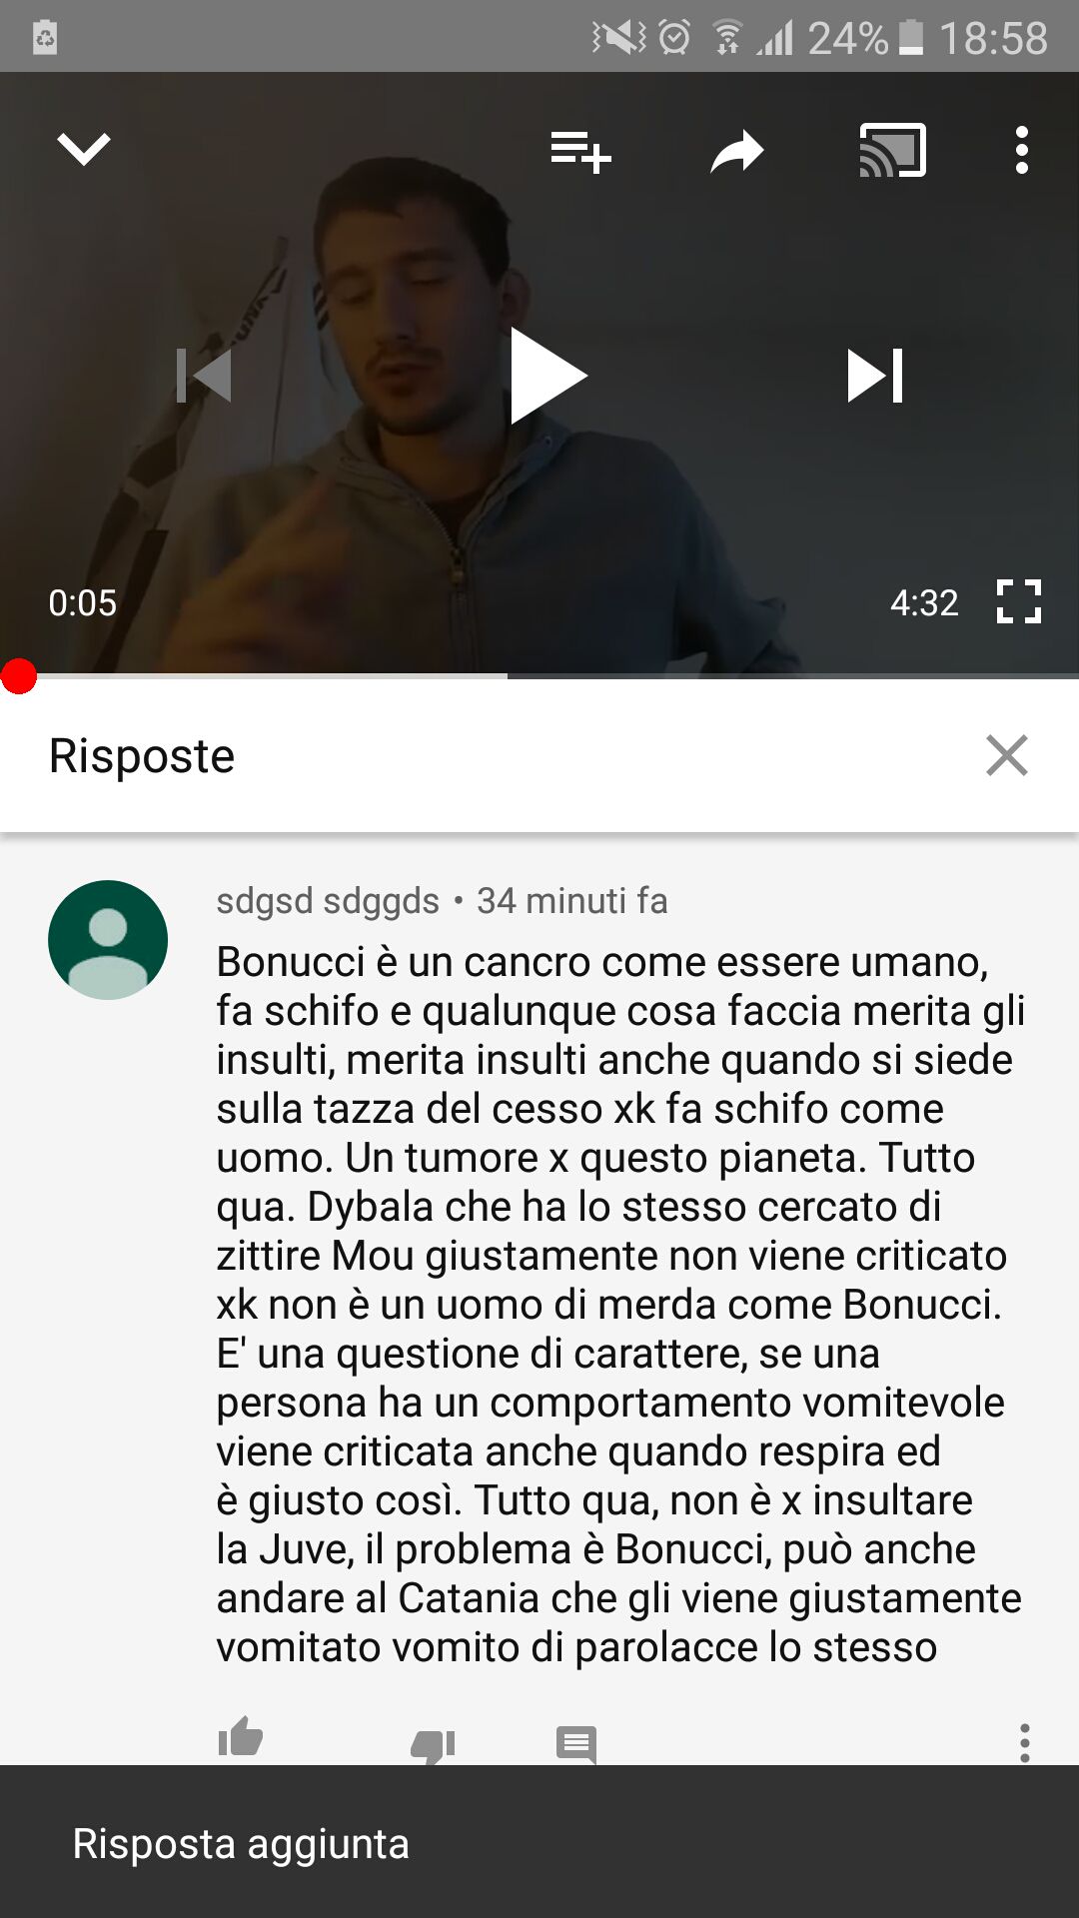Add video to playlist icon
1079x1918 pixels.
coord(580,152)
